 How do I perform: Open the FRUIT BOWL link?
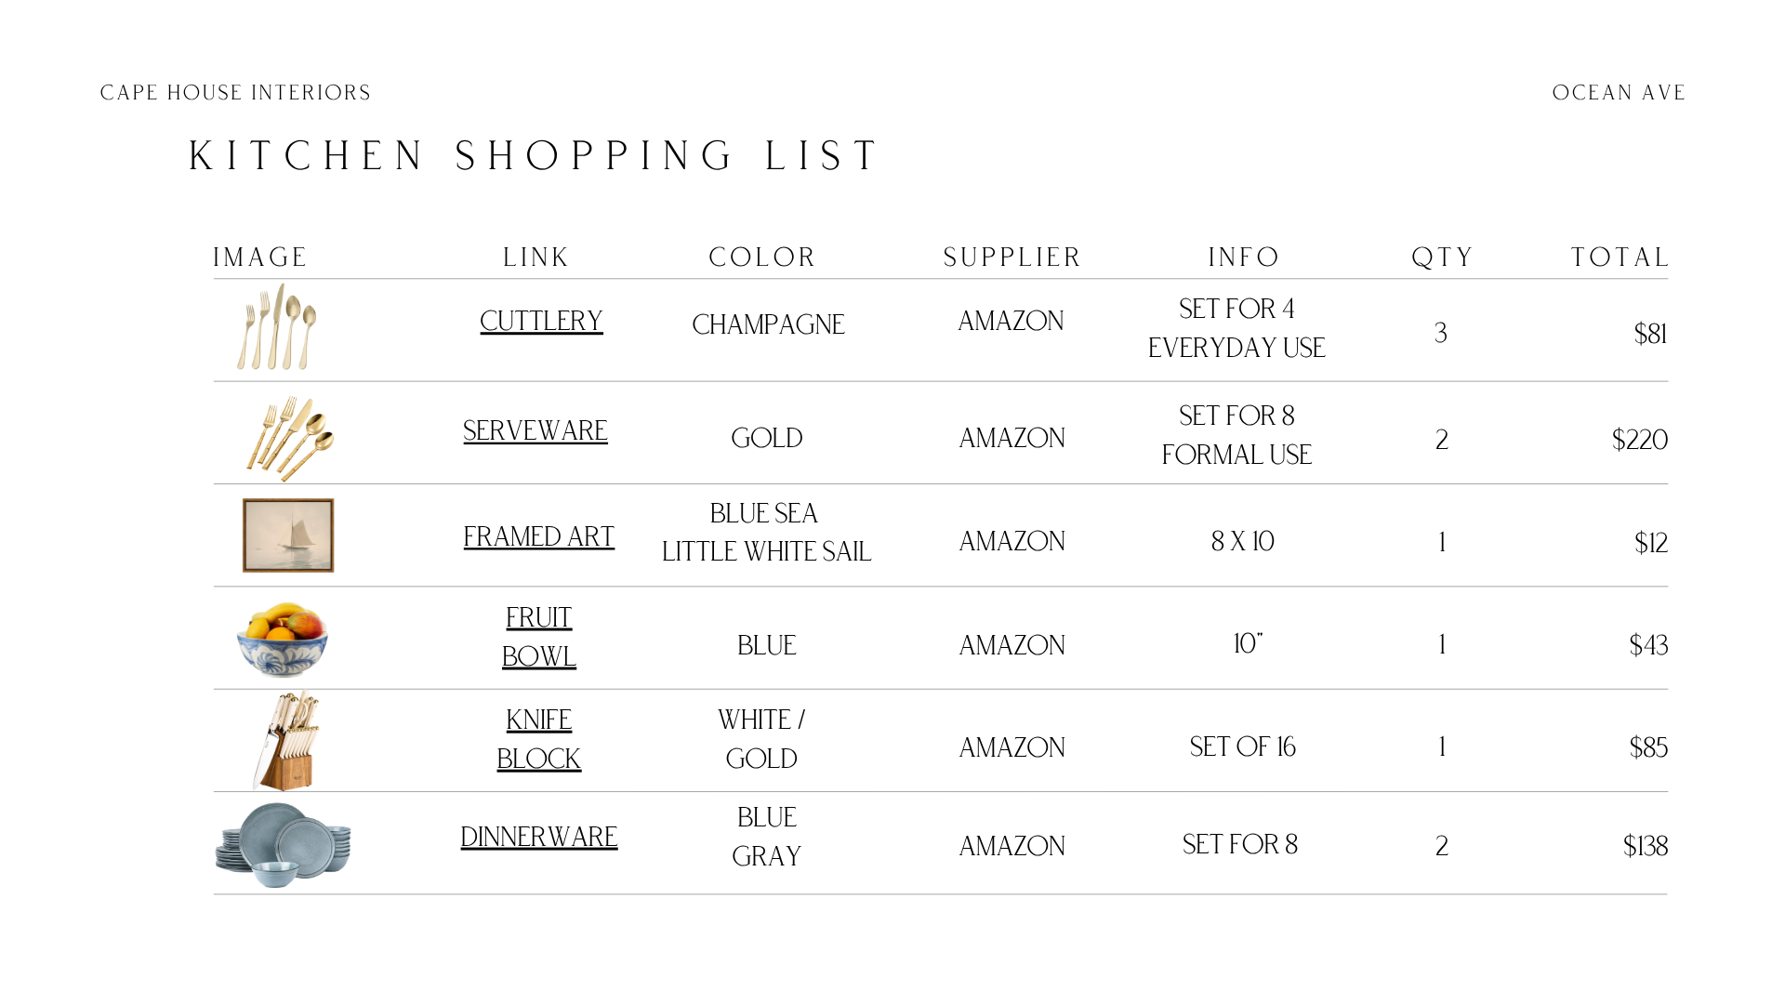[539, 638]
